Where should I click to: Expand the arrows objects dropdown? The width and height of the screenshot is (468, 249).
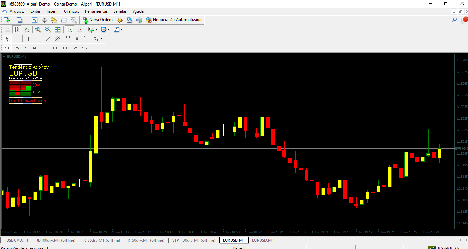coord(101,39)
